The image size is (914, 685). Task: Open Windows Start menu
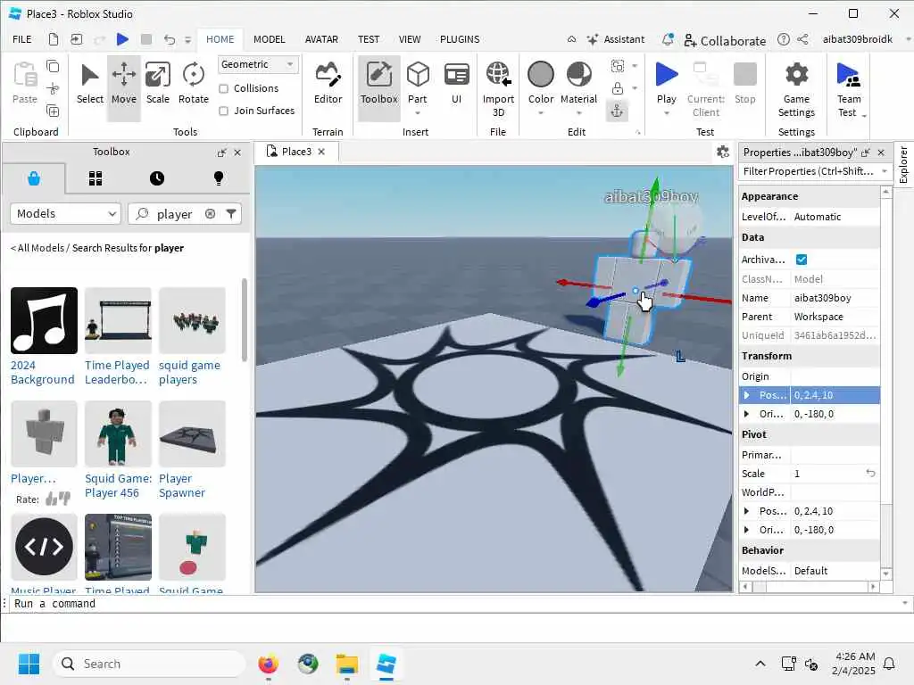pyautogui.click(x=29, y=664)
